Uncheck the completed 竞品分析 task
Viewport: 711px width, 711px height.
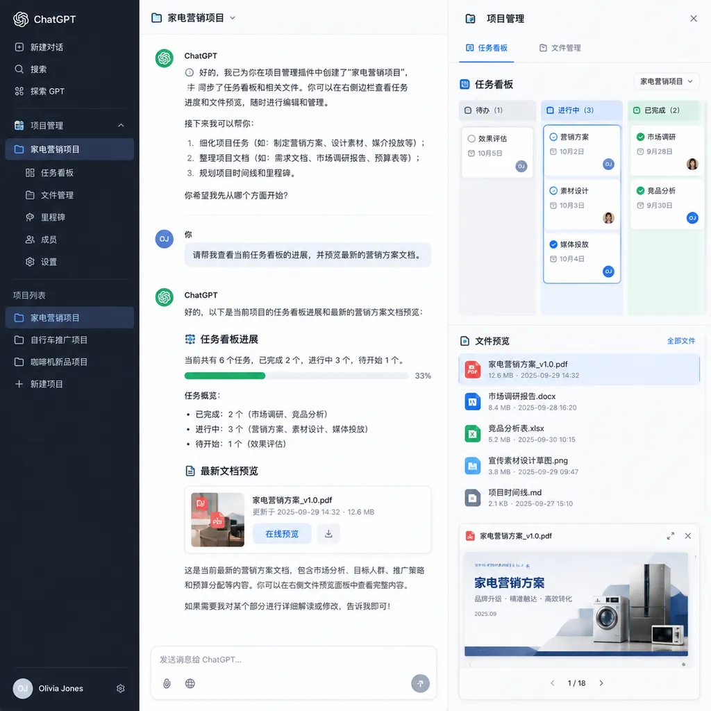(x=640, y=191)
